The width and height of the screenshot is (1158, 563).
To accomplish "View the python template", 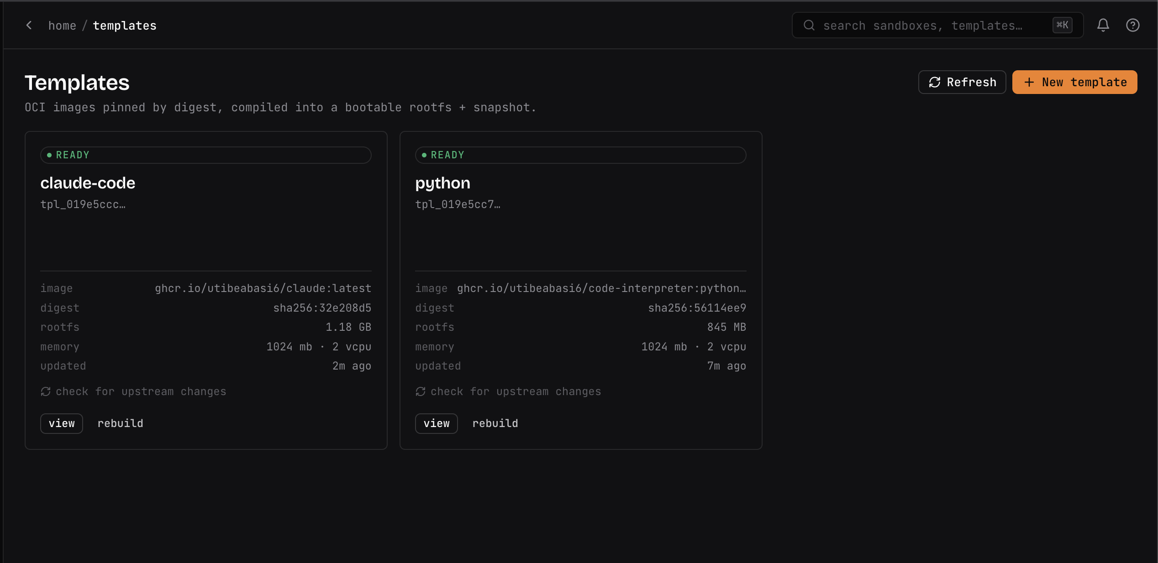I will pyautogui.click(x=437, y=423).
